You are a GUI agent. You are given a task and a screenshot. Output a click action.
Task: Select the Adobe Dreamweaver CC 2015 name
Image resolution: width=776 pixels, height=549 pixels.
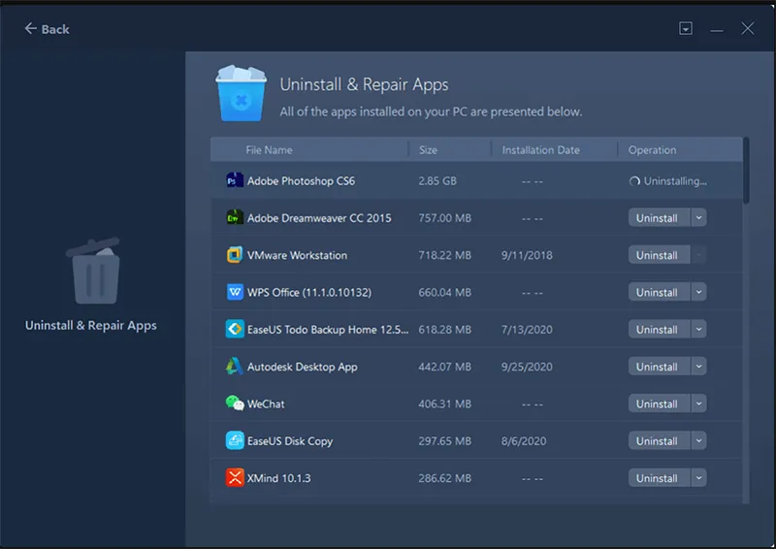pyautogui.click(x=319, y=218)
